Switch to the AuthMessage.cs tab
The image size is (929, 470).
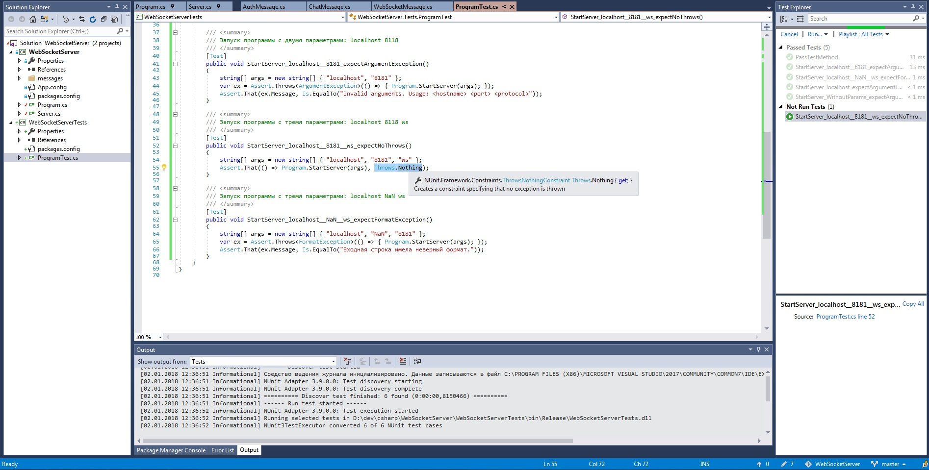[x=264, y=7]
